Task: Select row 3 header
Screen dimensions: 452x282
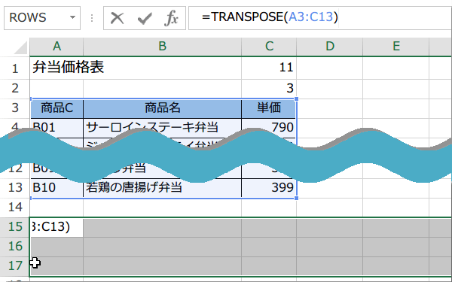Action: click(x=15, y=108)
